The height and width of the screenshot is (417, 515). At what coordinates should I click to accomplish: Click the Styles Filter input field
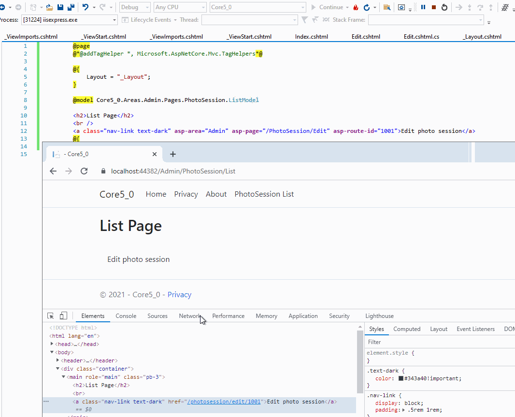pyautogui.click(x=440, y=342)
